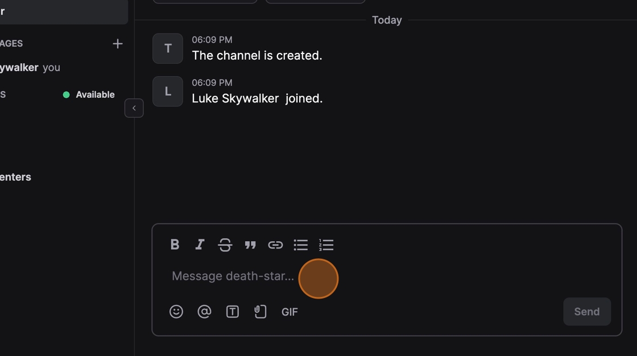Image resolution: width=637 pixels, height=356 pixels.
Task: Open the emoji picker
Action: coord(176,312)
